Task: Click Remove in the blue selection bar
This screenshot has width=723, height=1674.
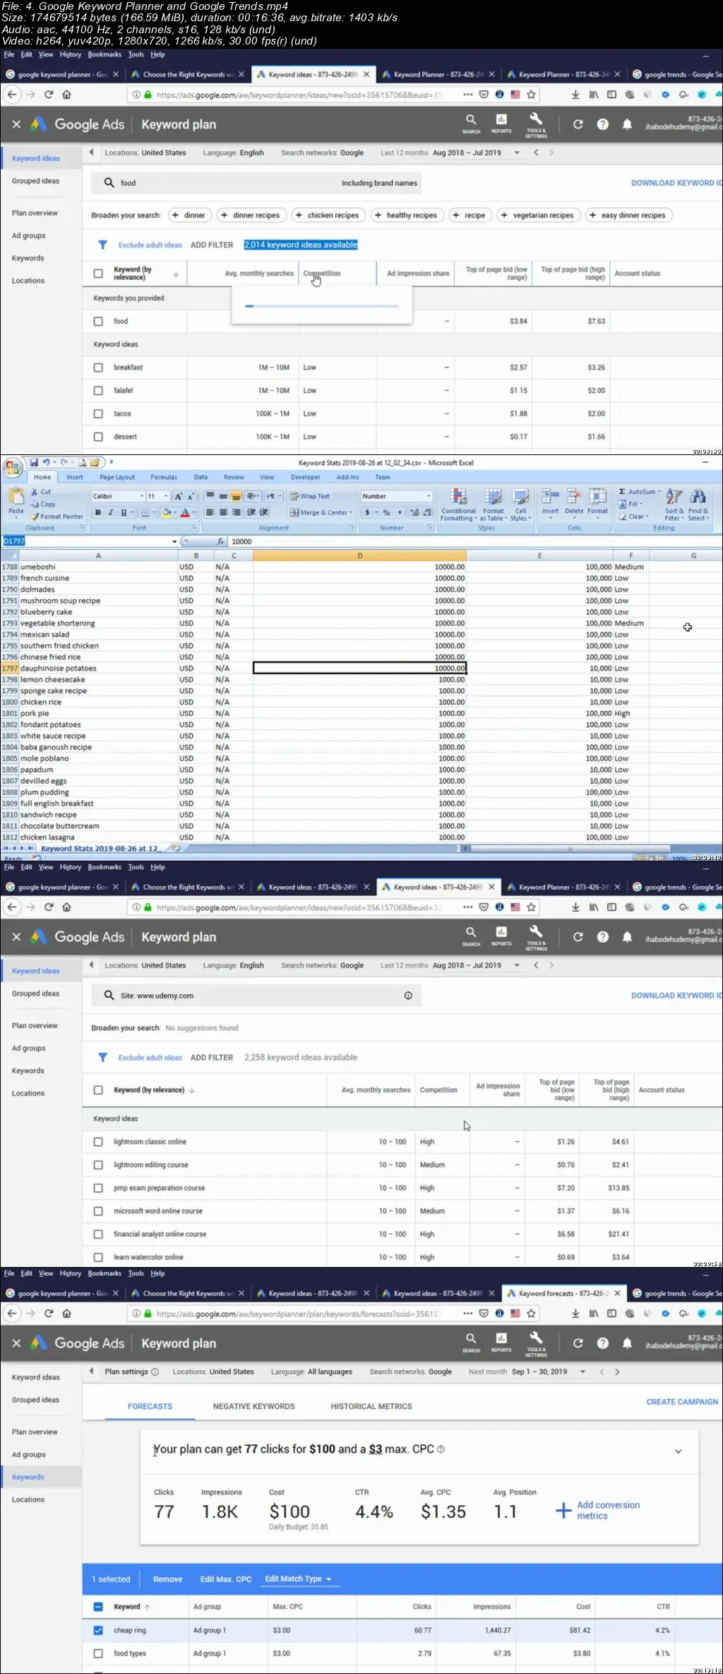Action: click(x=168, y=1579)
